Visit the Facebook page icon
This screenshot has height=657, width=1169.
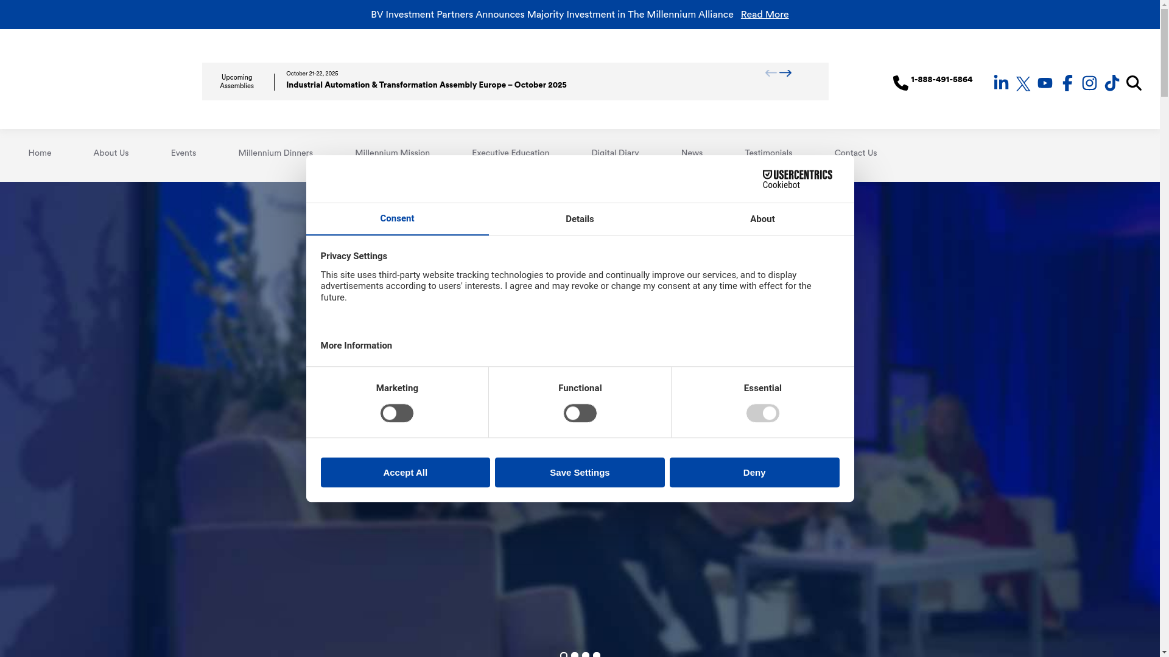pos(1067,83)
